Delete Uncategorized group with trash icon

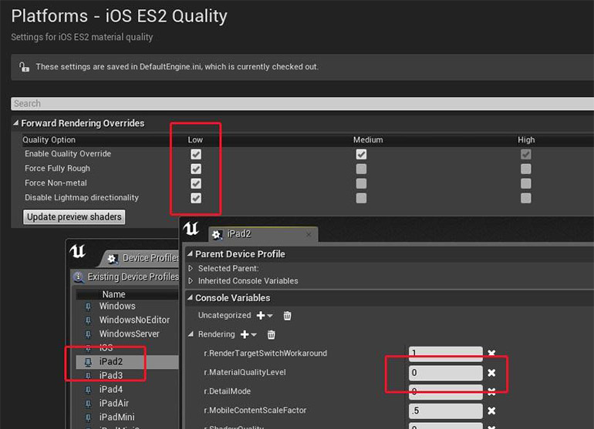pyautogui.click(x=287, y=316)
